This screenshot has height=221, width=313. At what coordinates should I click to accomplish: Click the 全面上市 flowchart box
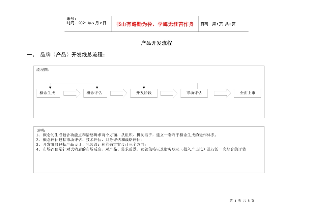click(x=247, y=93)
